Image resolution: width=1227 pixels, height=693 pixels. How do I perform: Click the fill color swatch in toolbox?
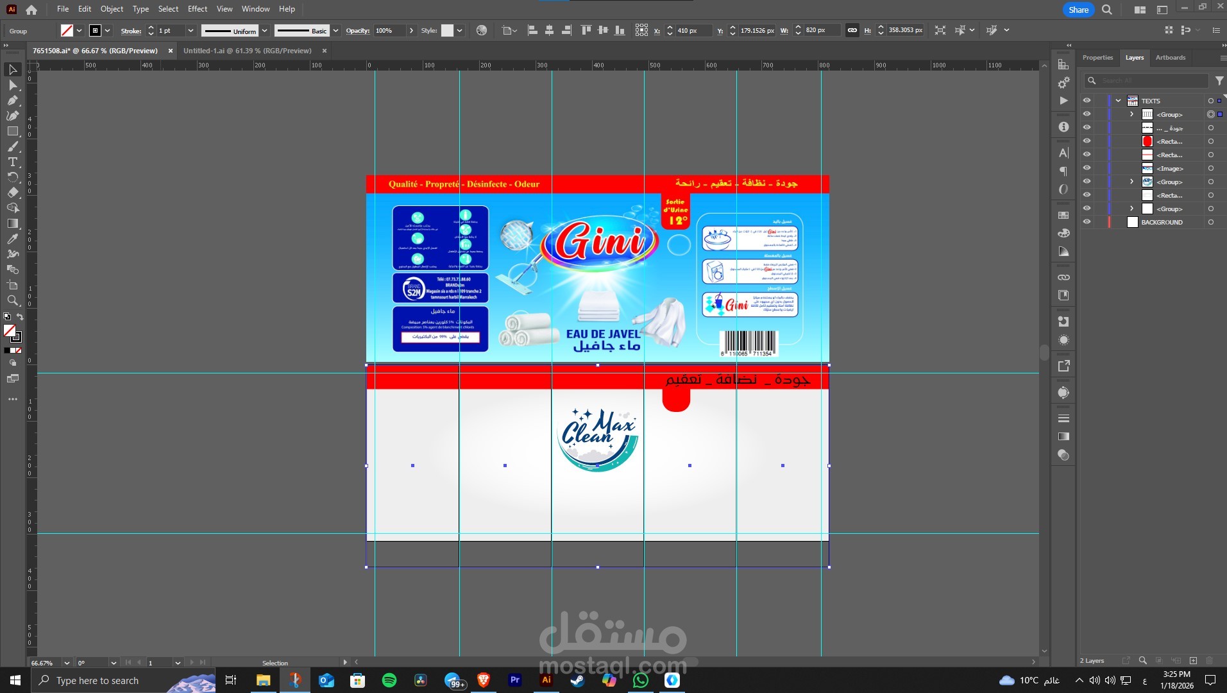(x=9, y=330)
